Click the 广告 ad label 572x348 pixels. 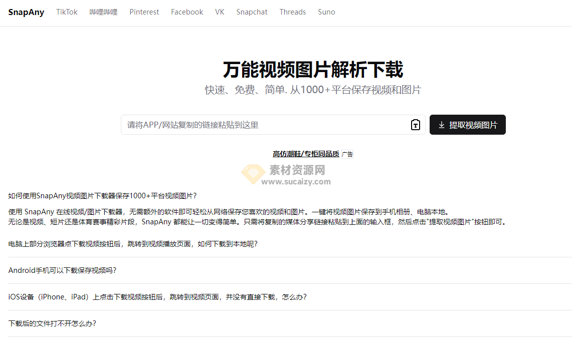[x=348, y=154]
